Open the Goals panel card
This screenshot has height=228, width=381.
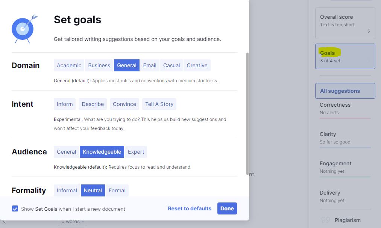345,56
